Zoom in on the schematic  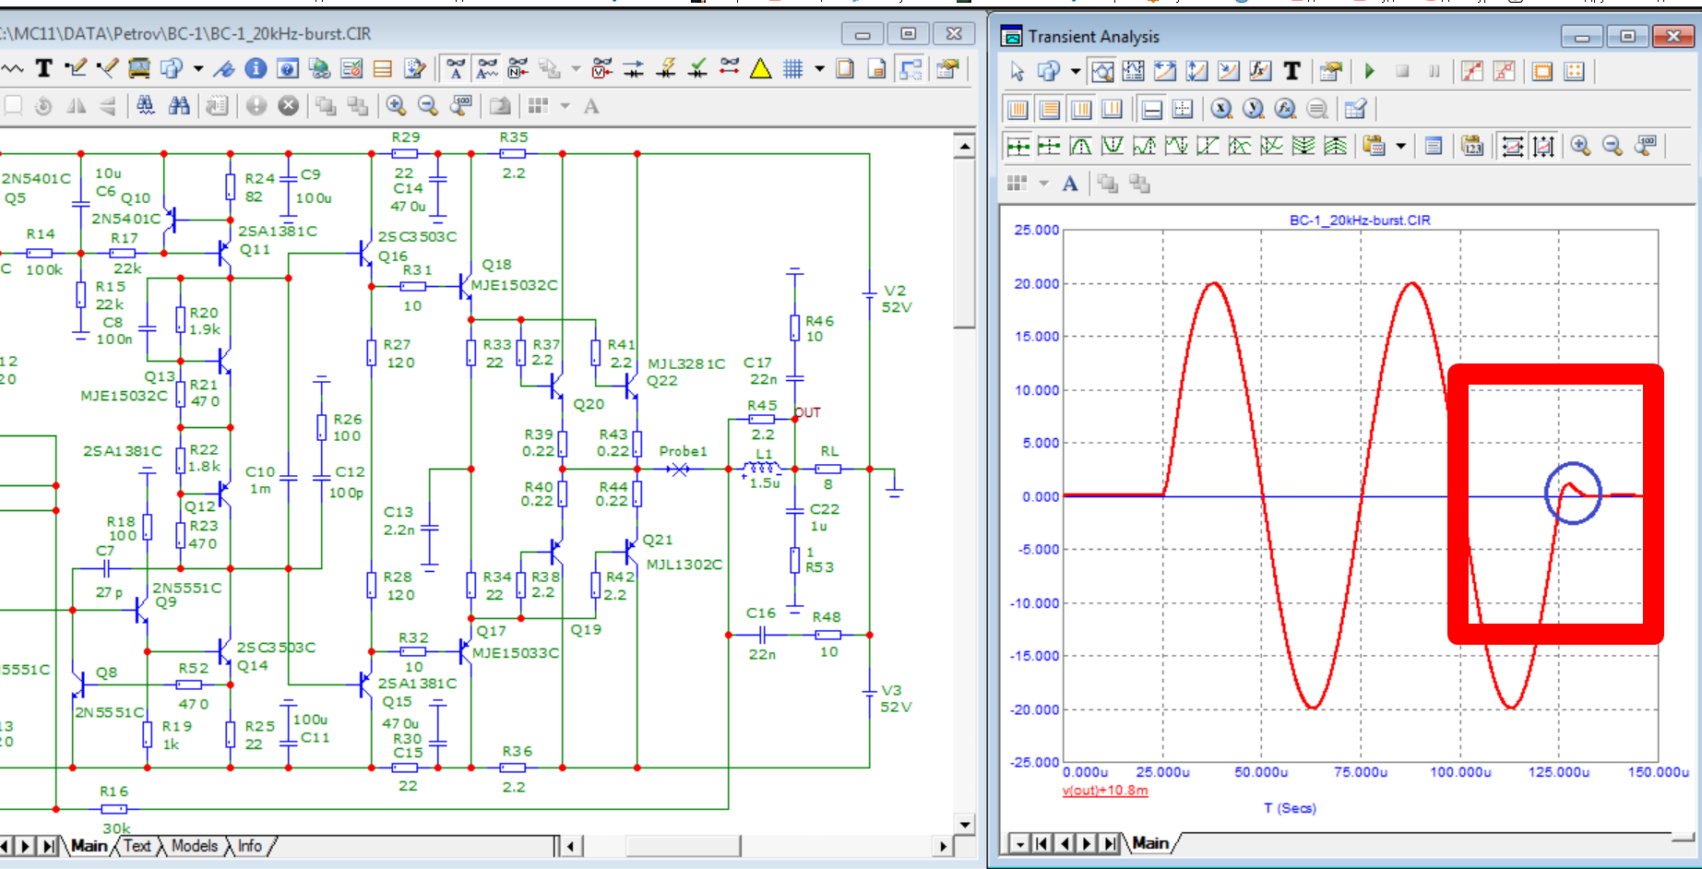pyautogui.click(x=396, y=106)
